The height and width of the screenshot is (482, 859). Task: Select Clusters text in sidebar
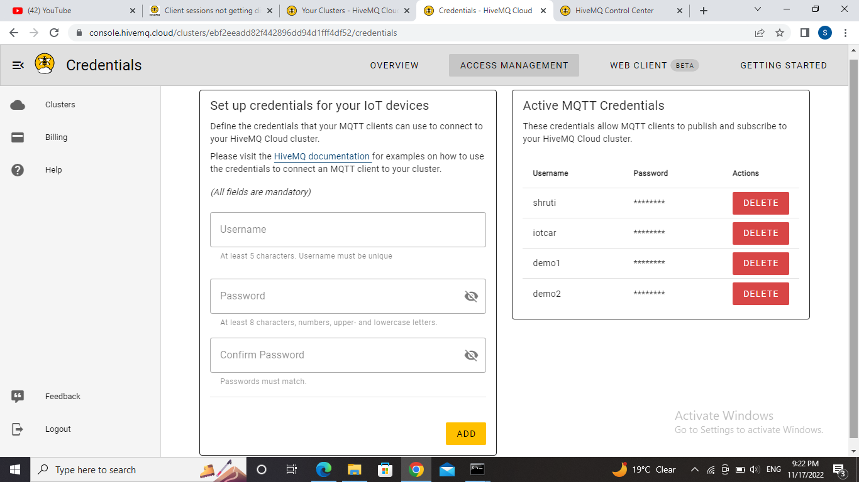pyautogui.click(x=60, y=105)
